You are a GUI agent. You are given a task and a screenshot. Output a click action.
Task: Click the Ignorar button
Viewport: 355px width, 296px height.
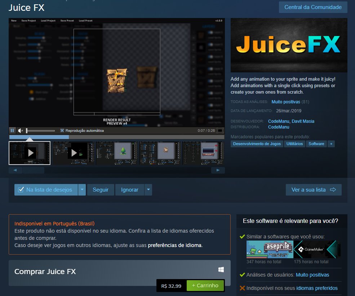pyautogui.click(x=130, y=190)
